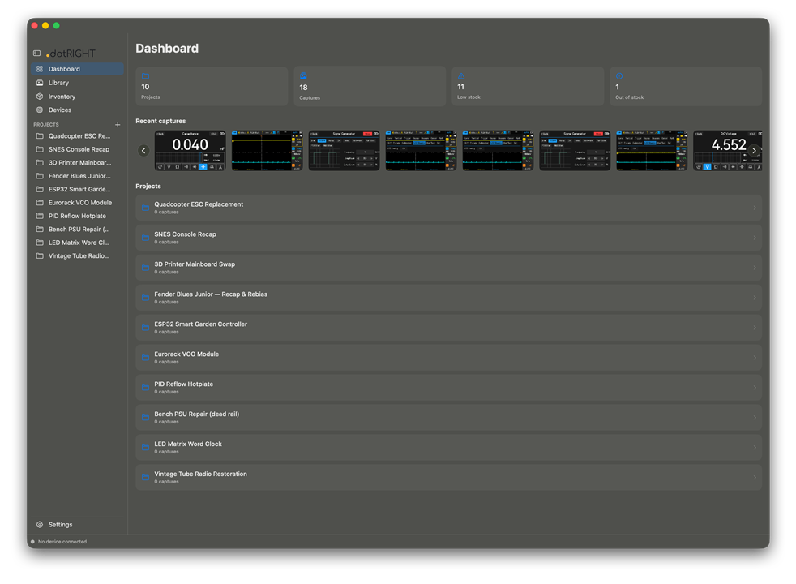Click folder icon of Vintage Tube Radio Restoration row

146,478
